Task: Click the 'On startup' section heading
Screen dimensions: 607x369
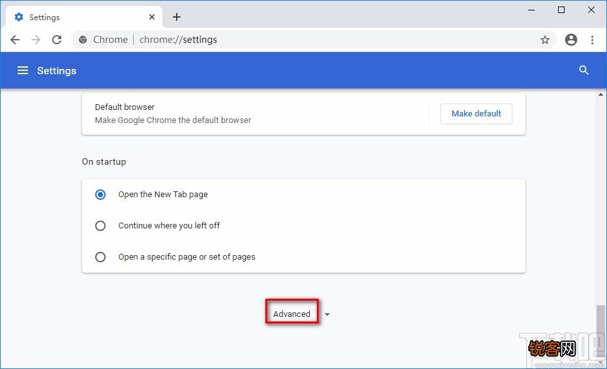Action: click(104, 161)
